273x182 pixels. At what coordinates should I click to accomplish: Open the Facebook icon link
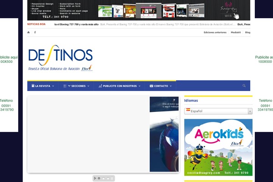(x=35, y=32)
